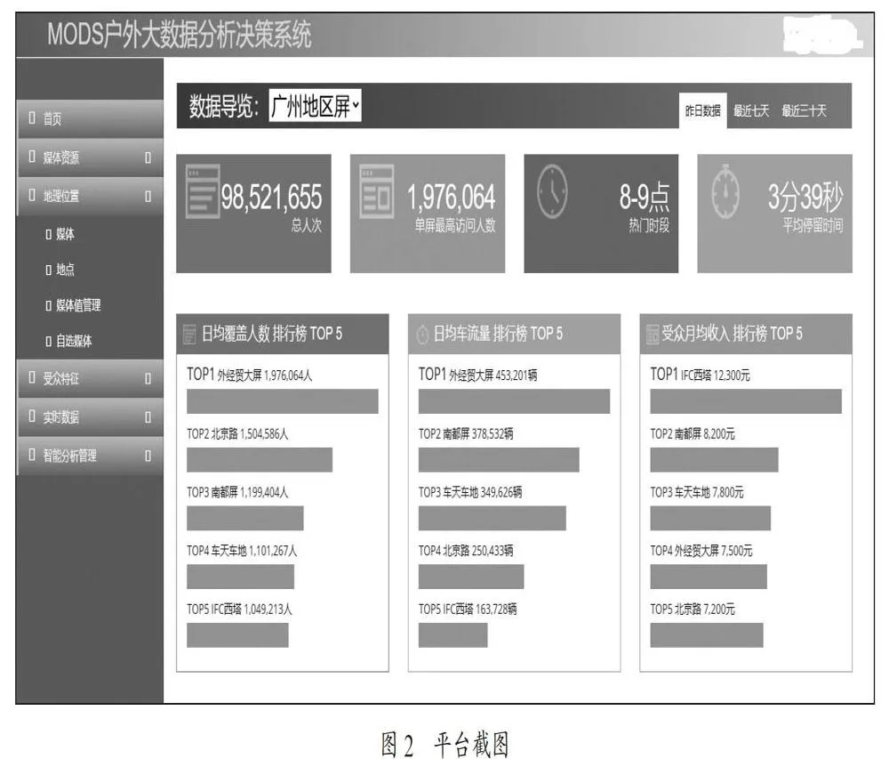Open the 媒体值管理 submenu item
889x759 pixels.
73,305
